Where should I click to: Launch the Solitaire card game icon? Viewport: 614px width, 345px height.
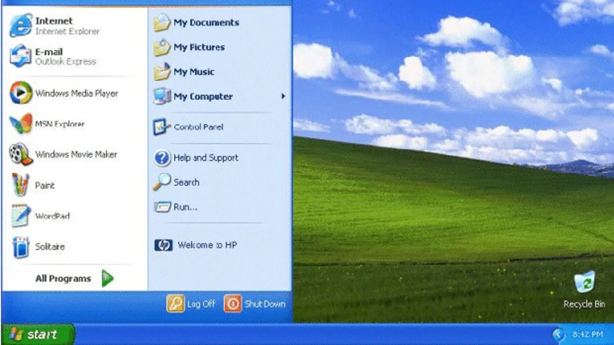21,247
